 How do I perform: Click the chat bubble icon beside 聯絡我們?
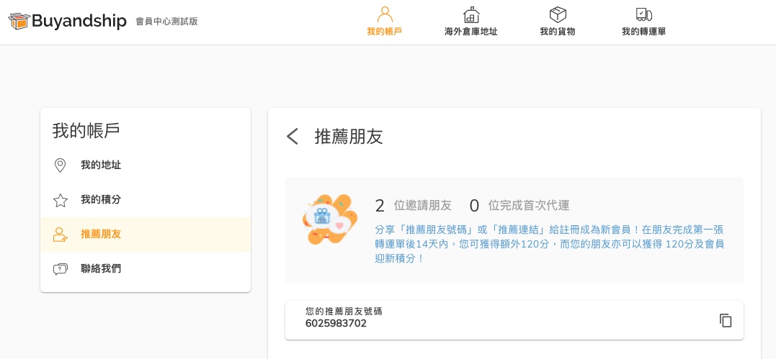(x=61, y=269)
